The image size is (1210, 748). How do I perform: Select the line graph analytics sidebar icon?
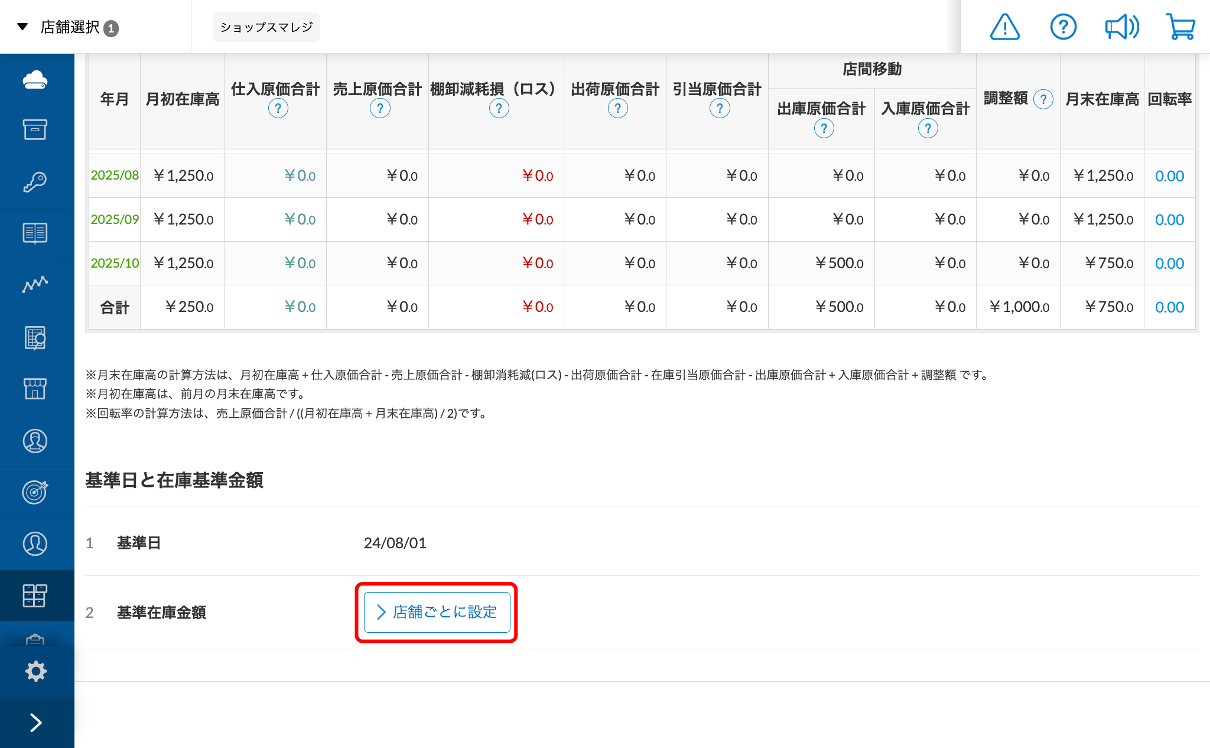(x=35, y=285)
